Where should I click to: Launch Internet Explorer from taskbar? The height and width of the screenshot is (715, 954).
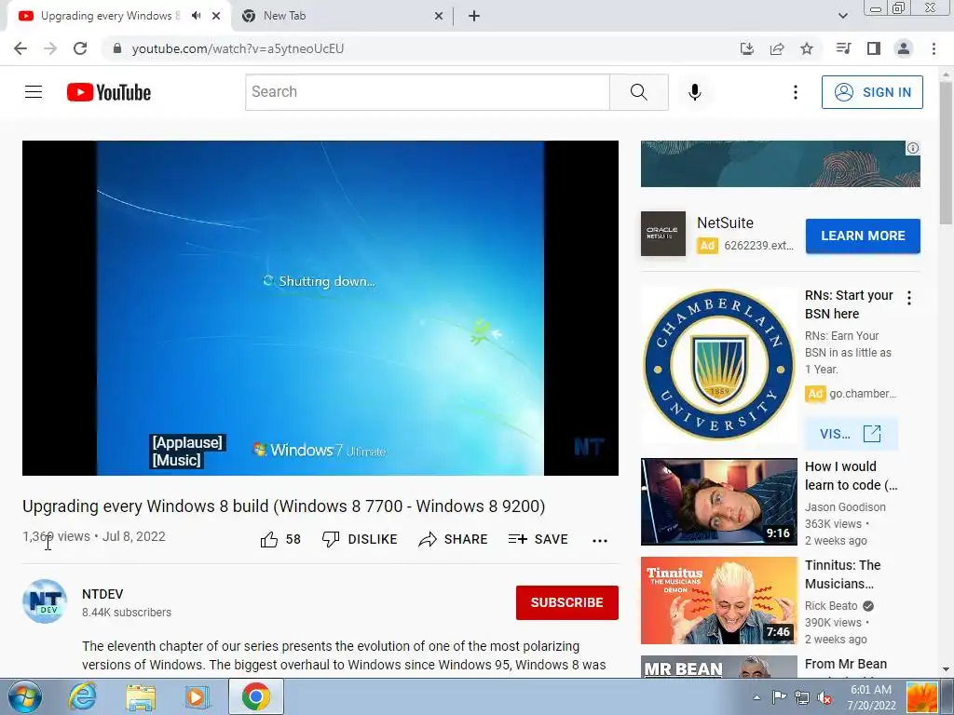[x=82, y=696]
